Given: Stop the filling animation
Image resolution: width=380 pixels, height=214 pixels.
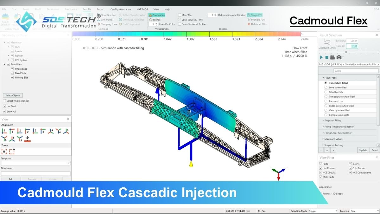Looking at the screenshot, I should [327, 57].
